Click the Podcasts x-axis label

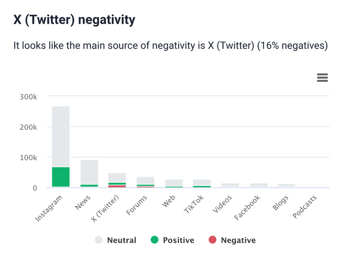coord(305,208)
